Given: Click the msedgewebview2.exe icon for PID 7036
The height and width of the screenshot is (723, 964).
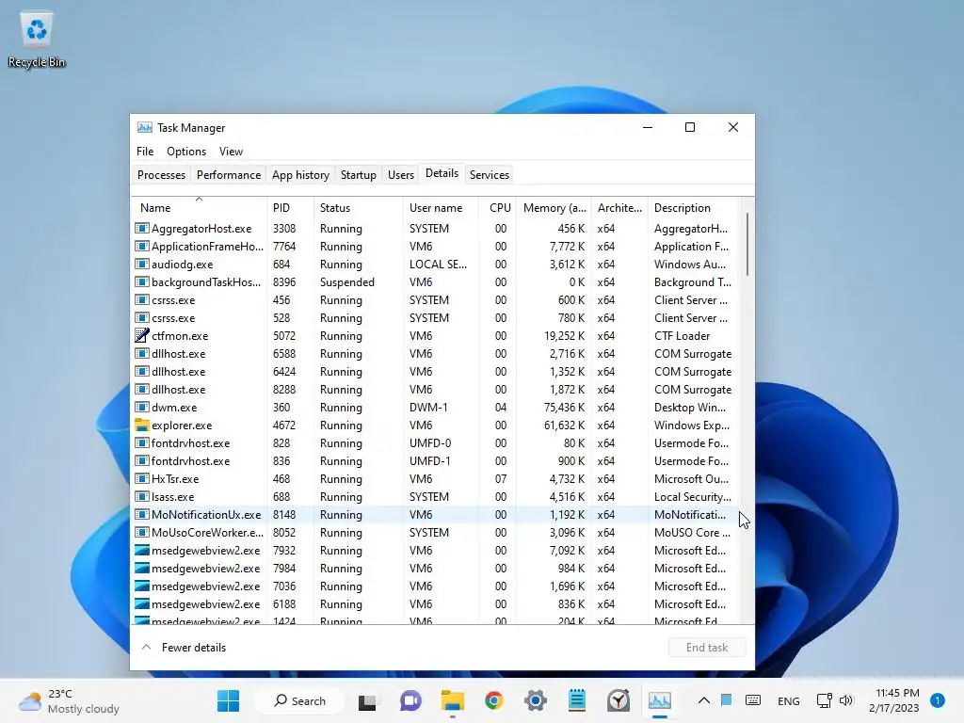Looking at the screenshot, I should pos(142,586).
